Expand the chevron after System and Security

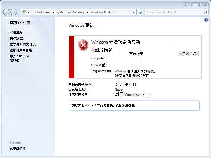88,12
